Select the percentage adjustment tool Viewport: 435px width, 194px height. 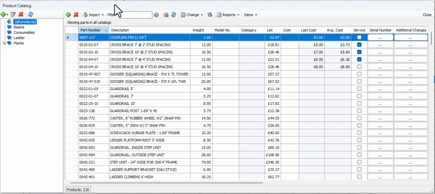click(x=210, y=15)
